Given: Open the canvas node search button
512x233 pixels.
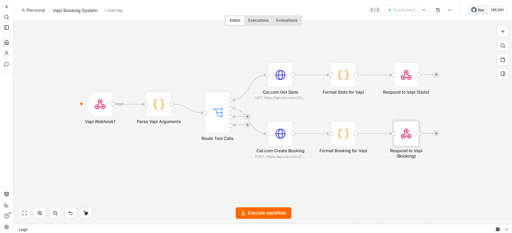Looking at the screenshot, I should tap(503, 46).
